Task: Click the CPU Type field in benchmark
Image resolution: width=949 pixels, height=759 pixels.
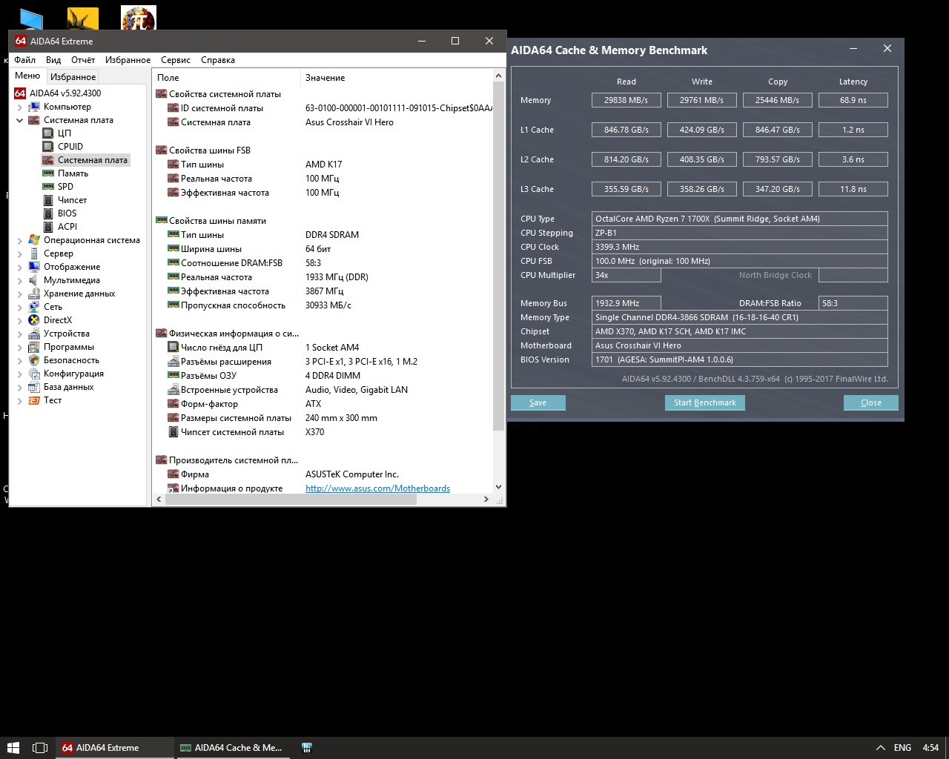Action: [741, 219]
